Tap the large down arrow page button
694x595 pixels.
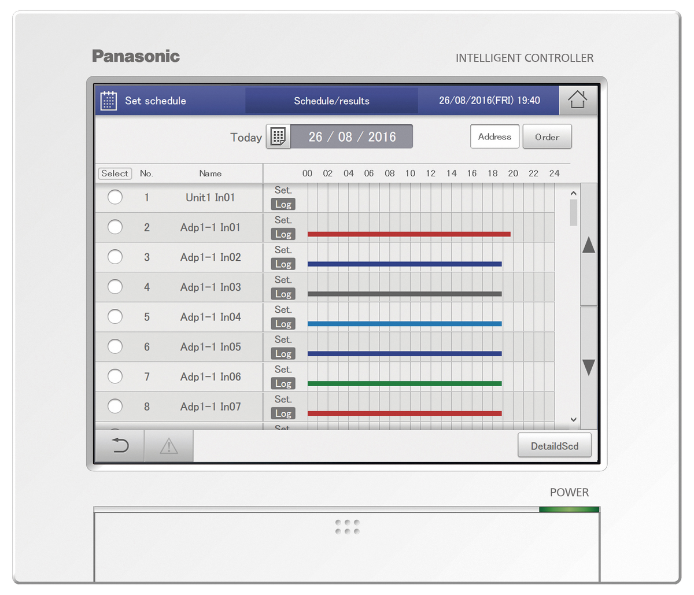tap(589, 368)
